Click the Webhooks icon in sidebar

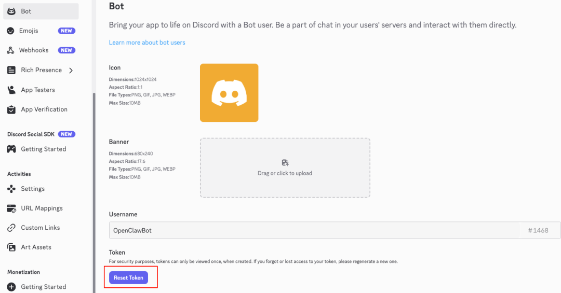(11, 50)
